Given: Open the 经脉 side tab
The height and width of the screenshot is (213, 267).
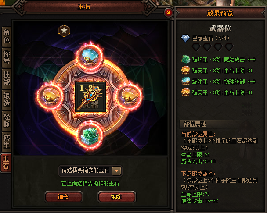Looking at the screenshot, I should (x=7, y=121).
